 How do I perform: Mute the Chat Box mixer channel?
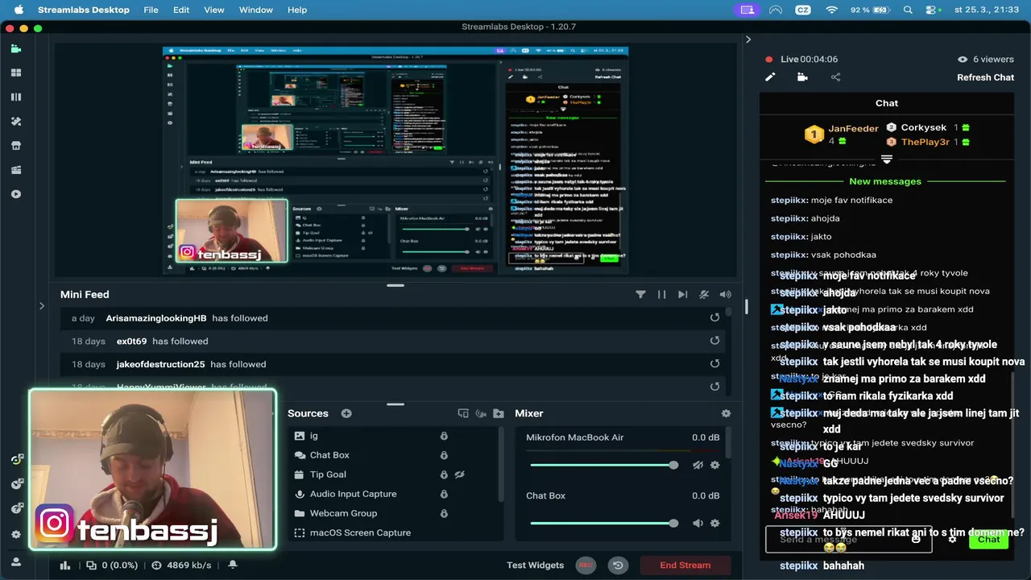click(x=698, y=523)
